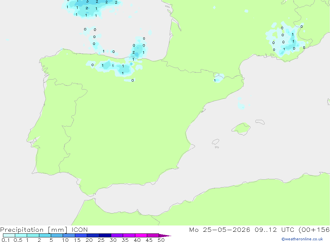Screen dimensions: 330x242
Task: Select the 25–30 mm navy legend swatch
Action: [105, 235]
